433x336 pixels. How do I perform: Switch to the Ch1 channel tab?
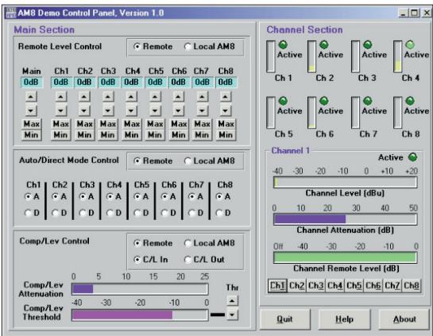[277, 285]
